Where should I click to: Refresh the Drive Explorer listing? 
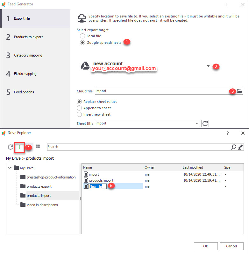coord(11,147)
